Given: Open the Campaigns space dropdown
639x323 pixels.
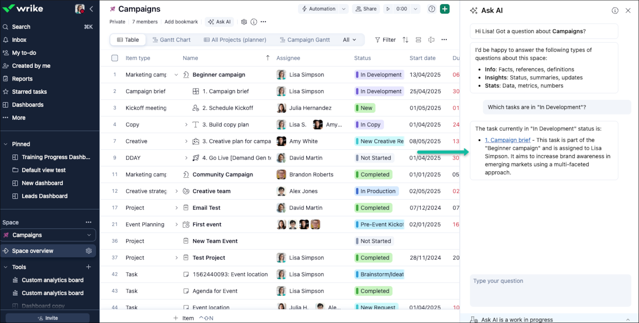Looking at the screenshot, I should (x=89, y=235).
